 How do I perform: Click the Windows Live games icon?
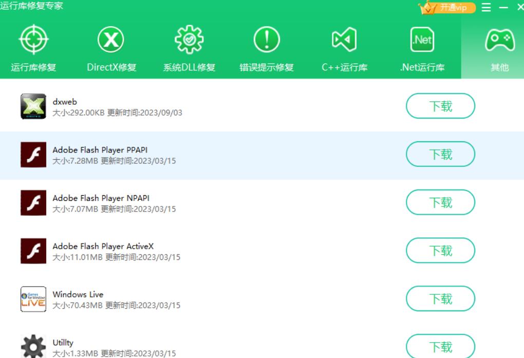[33, 299]
